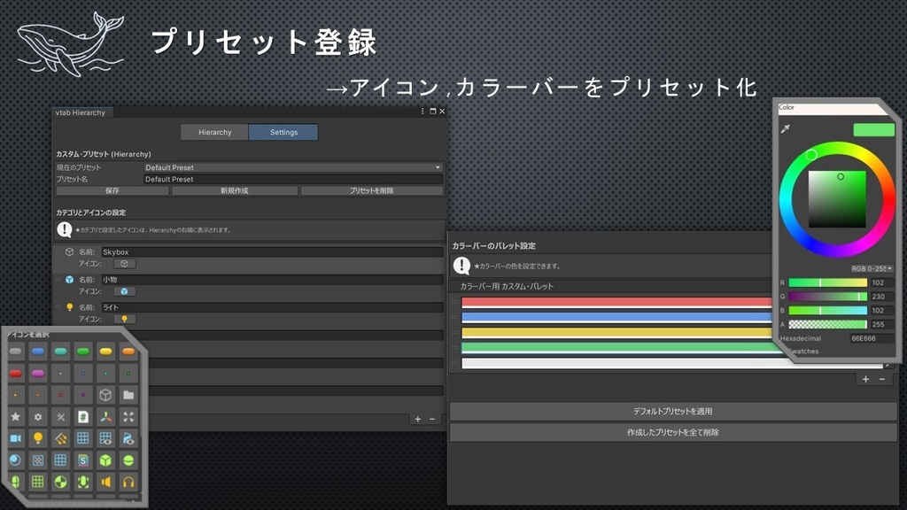
Task: Click the Hexadecimal 66E666 field
Action: pos(872,338)
